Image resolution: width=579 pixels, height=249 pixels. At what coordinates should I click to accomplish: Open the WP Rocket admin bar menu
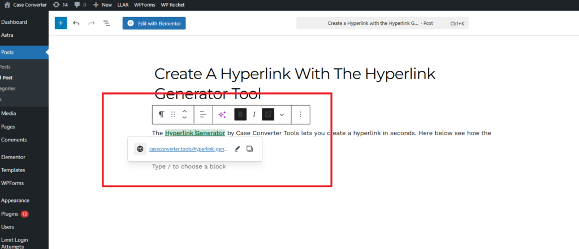point(173,5)
